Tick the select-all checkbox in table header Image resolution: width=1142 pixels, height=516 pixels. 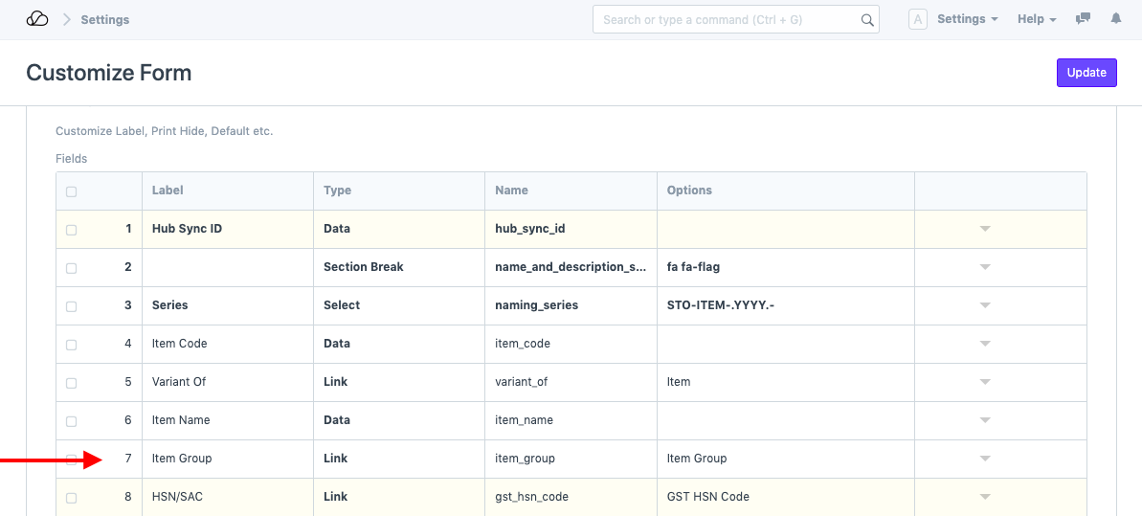click(x=71, y=191)
